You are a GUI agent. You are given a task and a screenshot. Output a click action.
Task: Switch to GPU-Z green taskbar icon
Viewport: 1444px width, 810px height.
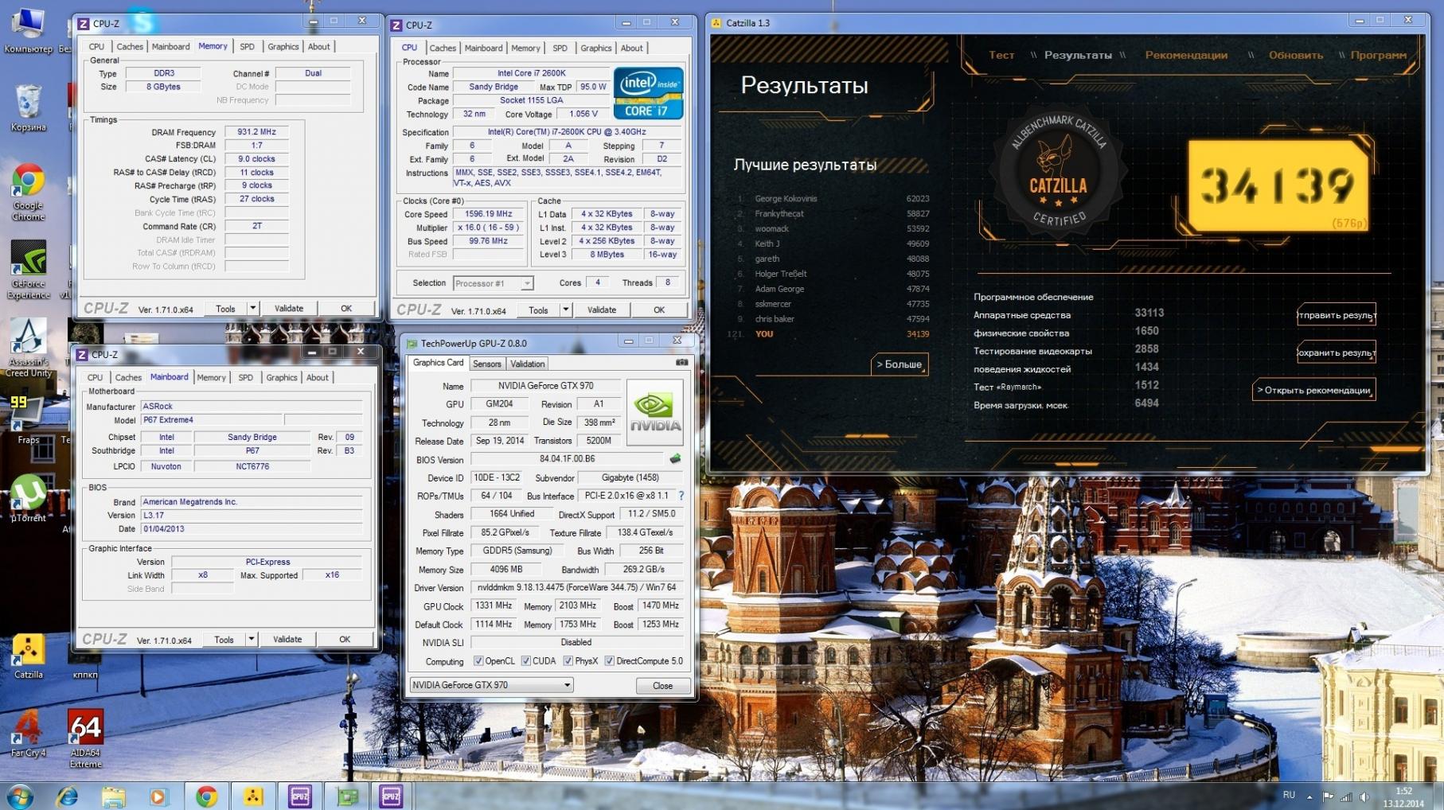pos(346,796)
